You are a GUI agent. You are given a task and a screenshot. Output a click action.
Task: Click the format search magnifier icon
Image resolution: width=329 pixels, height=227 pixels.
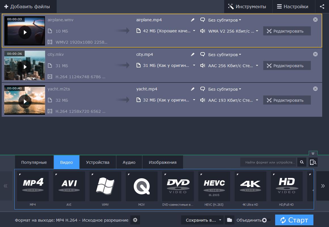302,162
